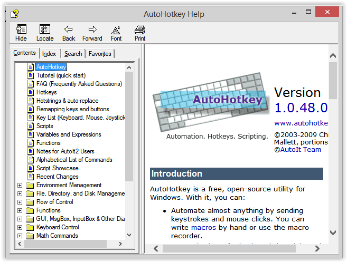Click the folder icon beside Flow of Control
The image size is (347, 262).
(30, 202)
